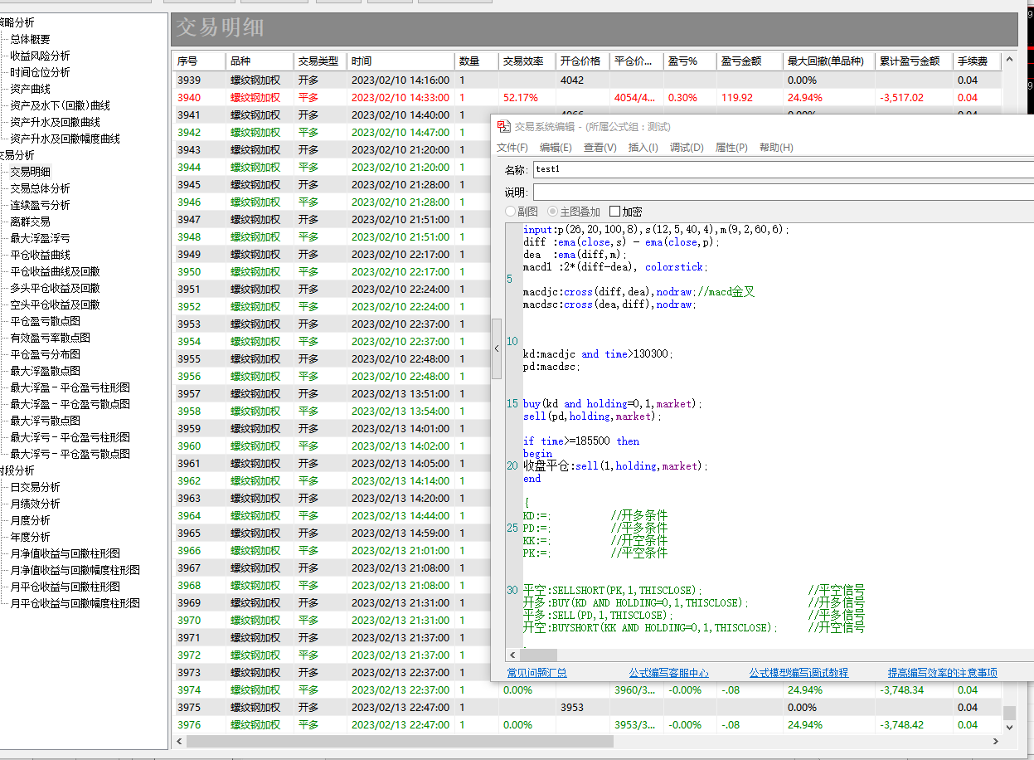Collapse the editor side panel arrow
Screen dimensions: 1034x760
497,349
